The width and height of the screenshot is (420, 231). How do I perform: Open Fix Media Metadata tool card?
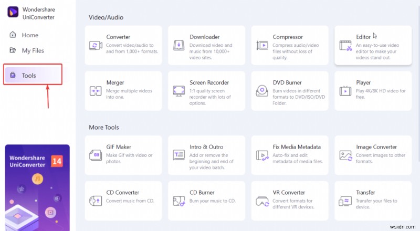click(289, 154)
